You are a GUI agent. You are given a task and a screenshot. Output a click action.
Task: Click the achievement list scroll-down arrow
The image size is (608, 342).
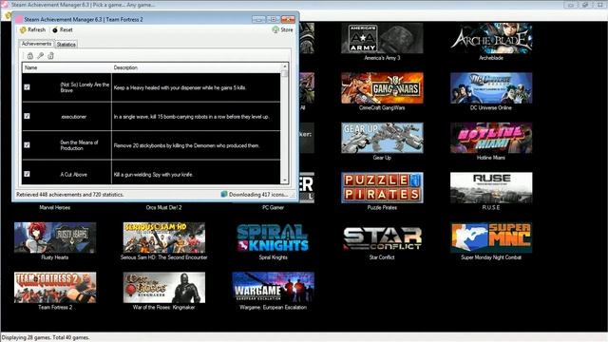[285, 180]
